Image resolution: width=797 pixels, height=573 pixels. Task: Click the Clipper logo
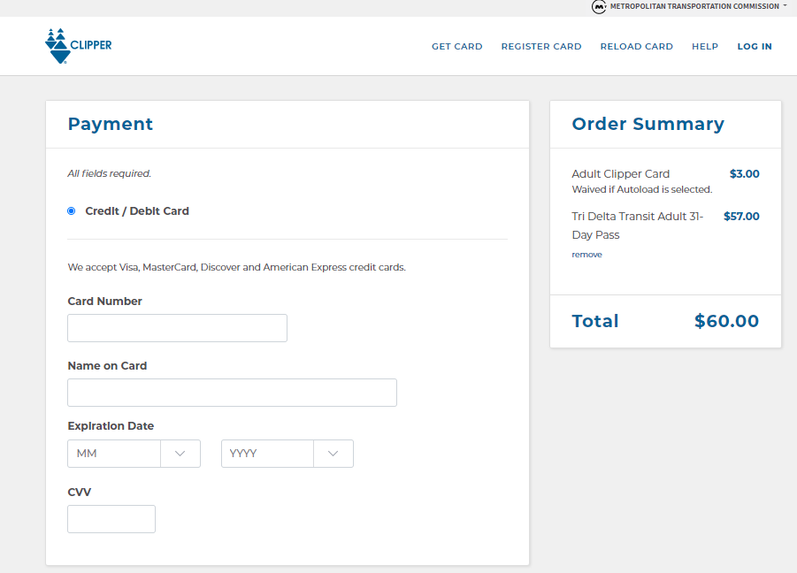click(x=78, y=46)
